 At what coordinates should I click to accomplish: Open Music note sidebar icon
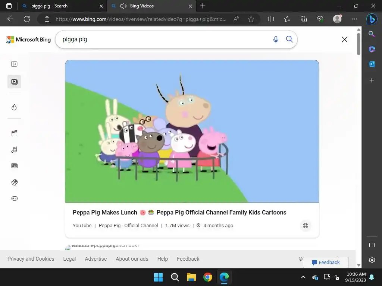[x=14, y=150]
